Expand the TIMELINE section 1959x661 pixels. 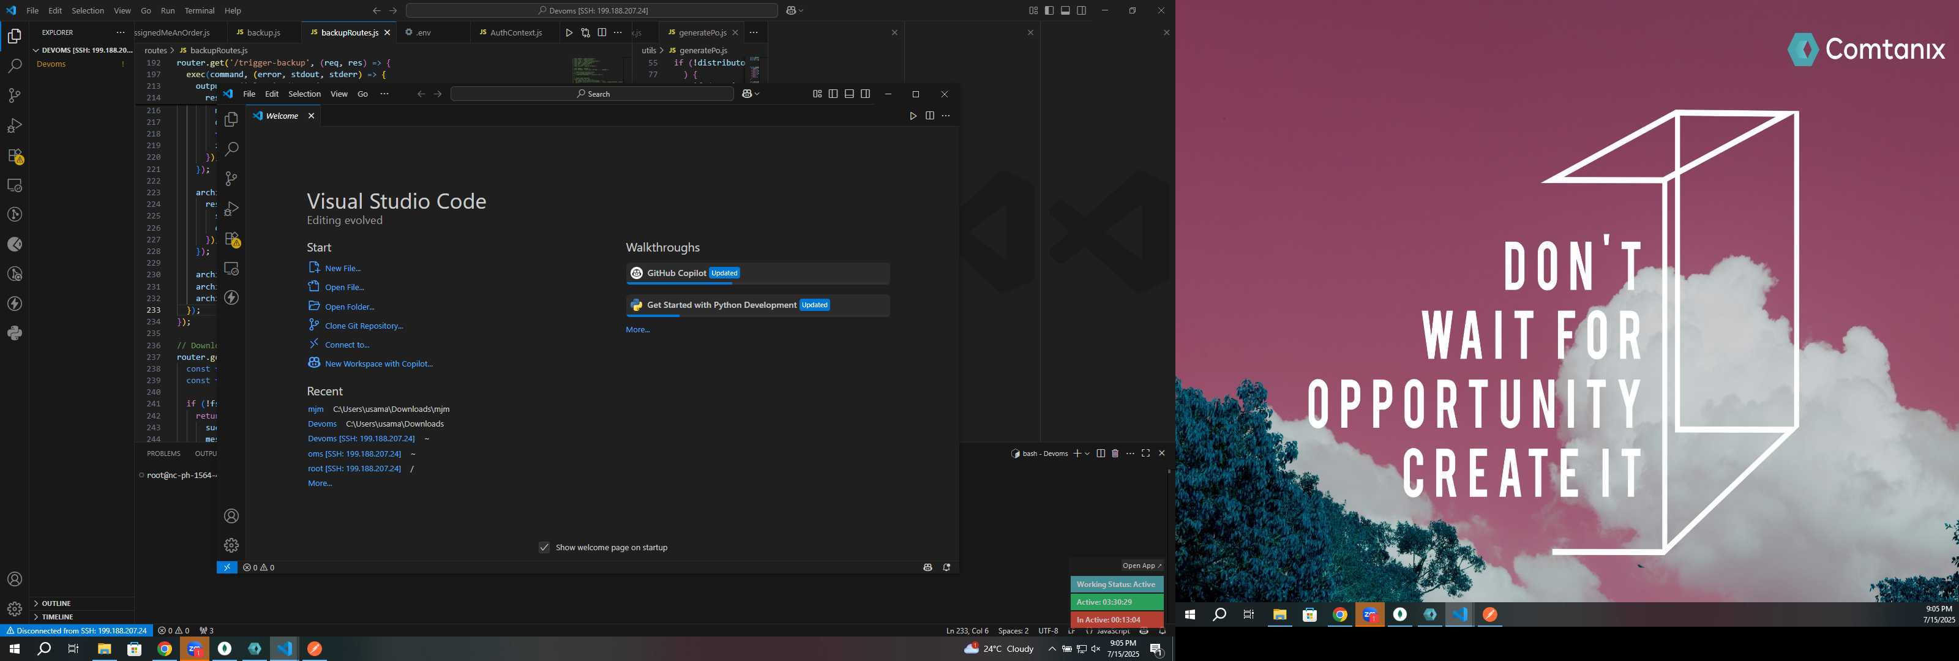pos(82,617)
